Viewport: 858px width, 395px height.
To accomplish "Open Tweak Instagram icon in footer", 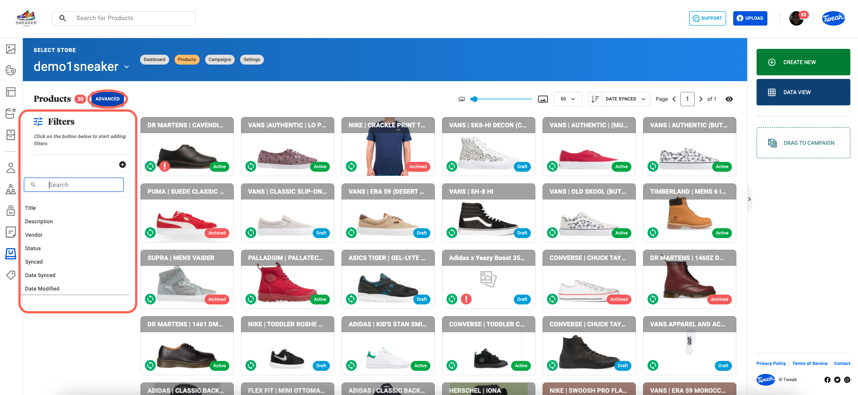I will [x=847, y=380].
